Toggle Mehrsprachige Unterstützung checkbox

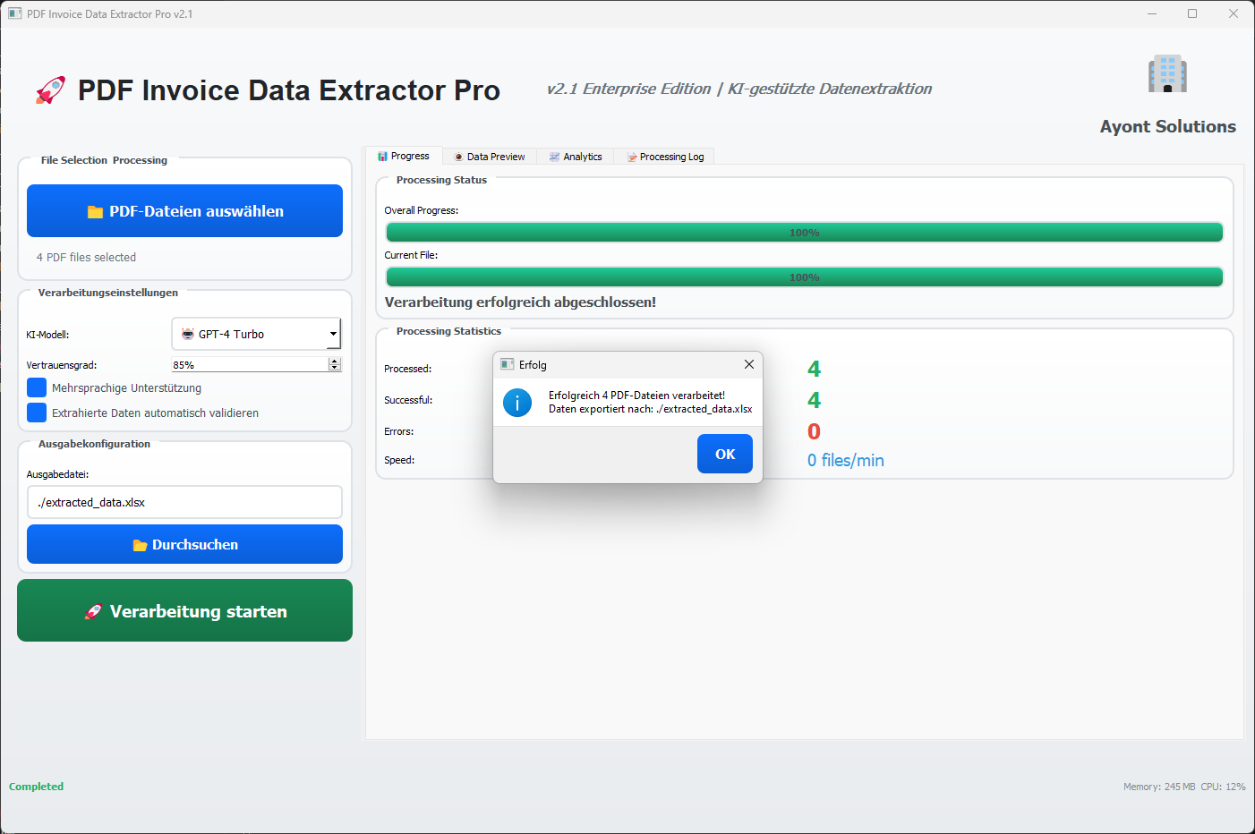tap(37, 387)
